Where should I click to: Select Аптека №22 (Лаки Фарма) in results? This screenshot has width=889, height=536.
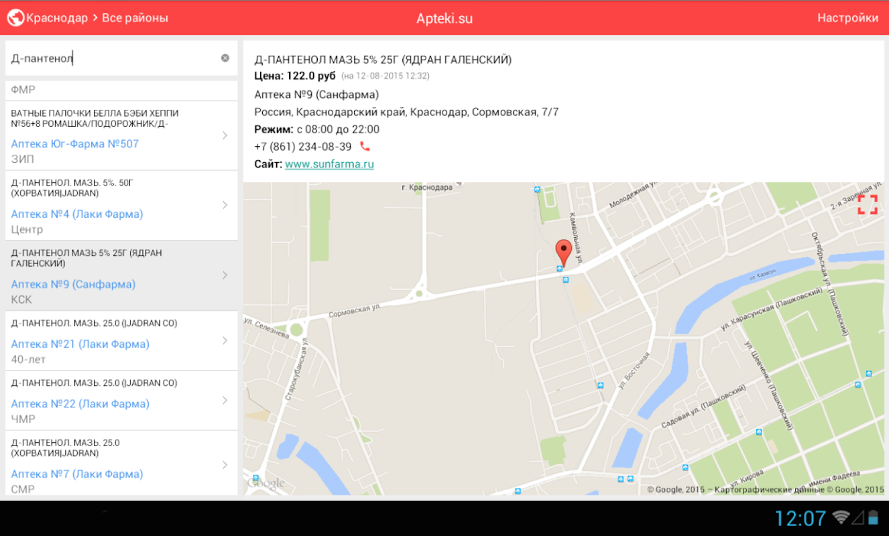[x=80, y=403]
